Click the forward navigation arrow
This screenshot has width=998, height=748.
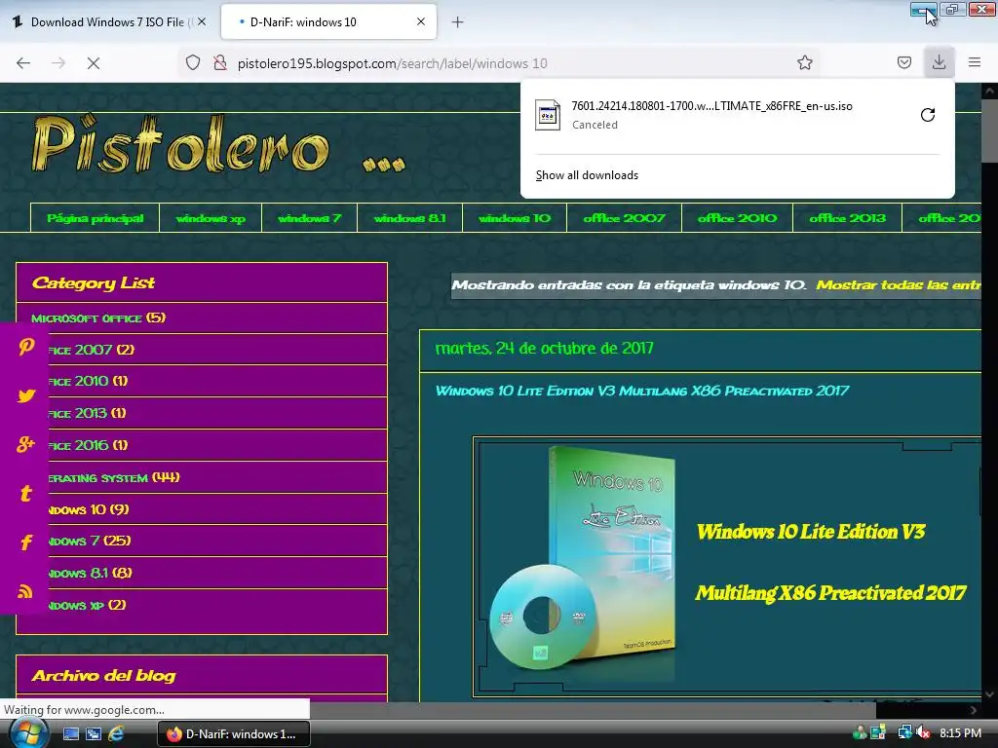pyautogui.click(x=58, y=63)
